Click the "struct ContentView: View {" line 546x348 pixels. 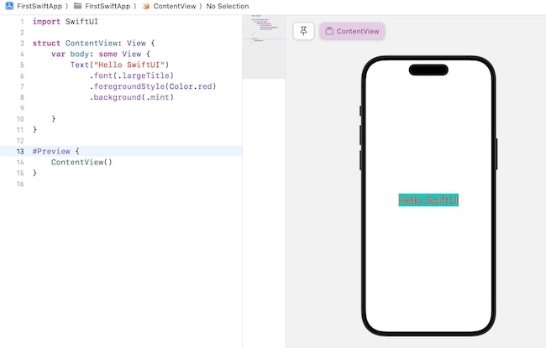pyautogui.click(x=94, y=43)
